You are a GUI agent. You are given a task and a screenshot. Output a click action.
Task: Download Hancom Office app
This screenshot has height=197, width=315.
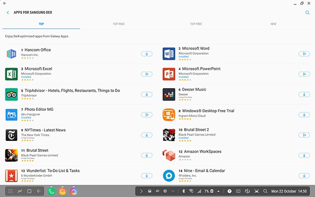point(147,54)
